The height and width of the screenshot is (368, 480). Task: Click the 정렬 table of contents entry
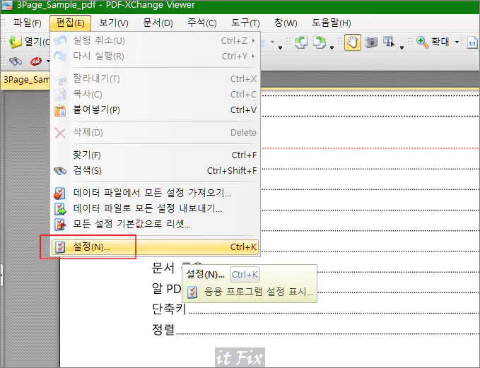pos(163,330)
